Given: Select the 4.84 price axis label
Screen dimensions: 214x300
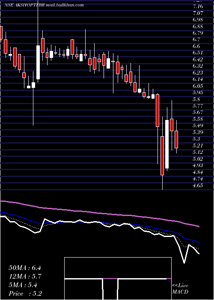Looking at the screenshot, I should (198, 172).
